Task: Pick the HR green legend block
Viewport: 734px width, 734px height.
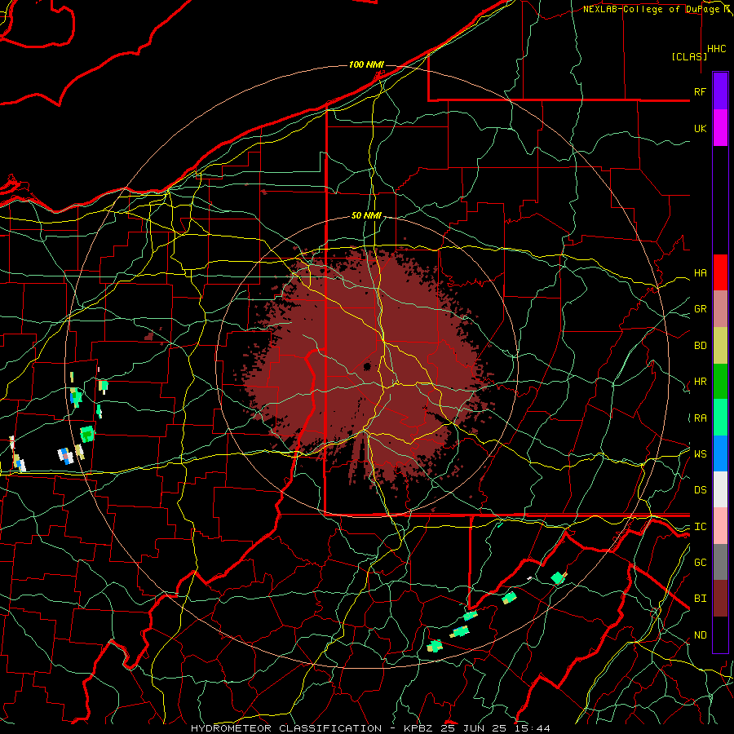Action: [x=720, y=381]
